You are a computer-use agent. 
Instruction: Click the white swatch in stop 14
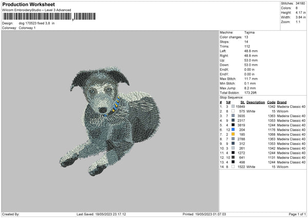(x=233, y=167)
